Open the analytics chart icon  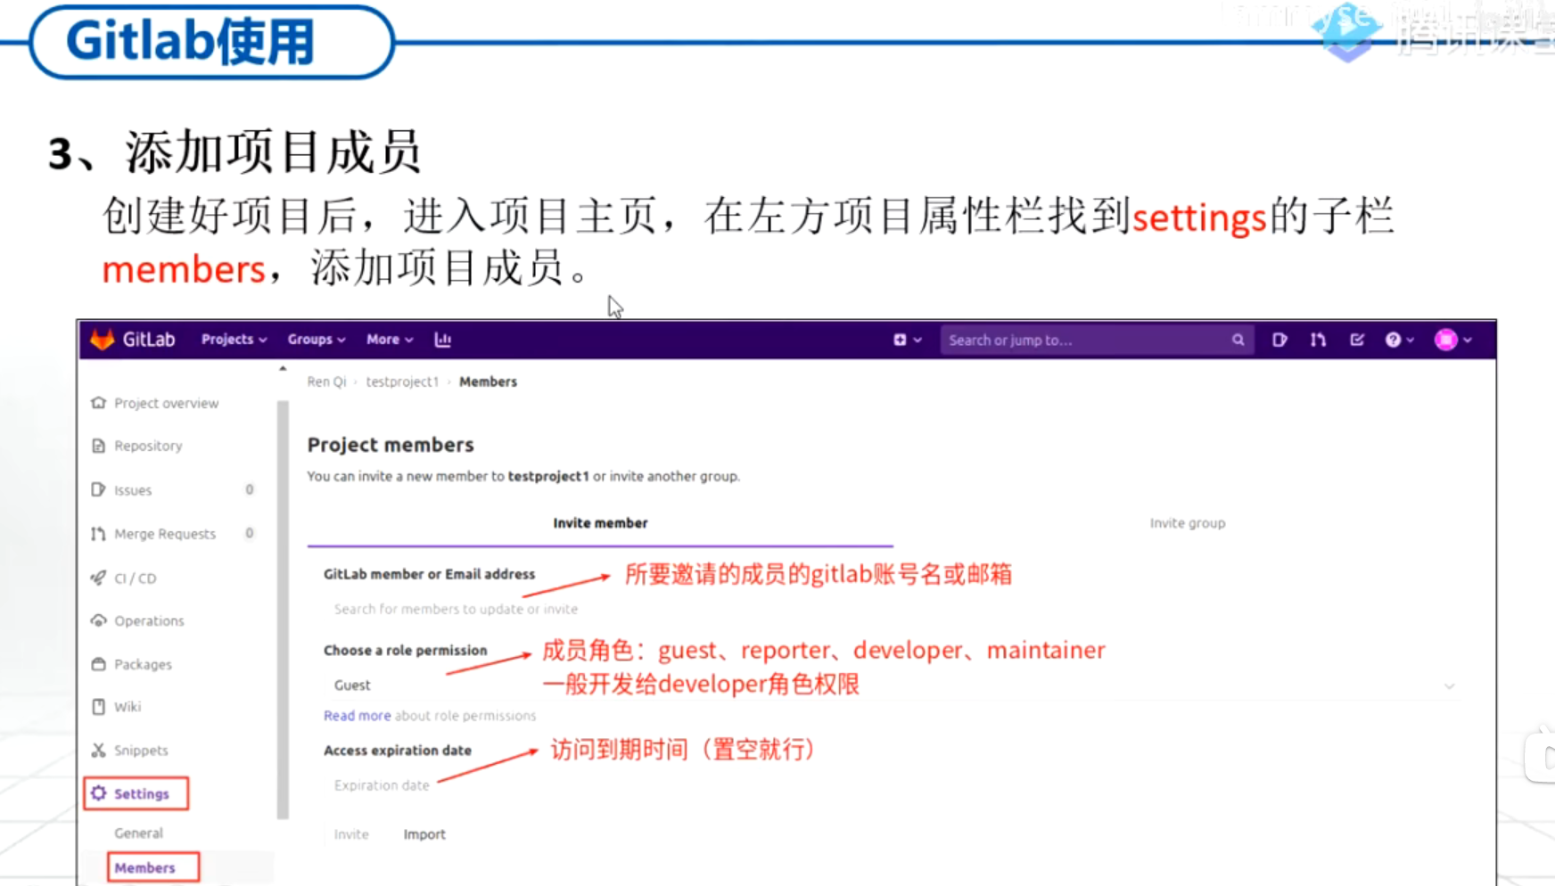tap(442, 340)
